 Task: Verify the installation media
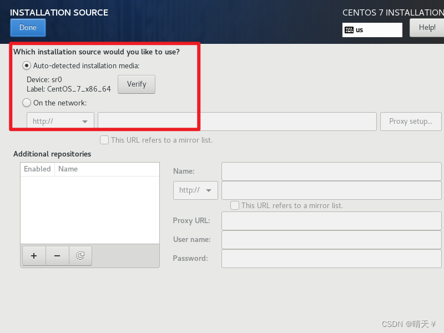click(x=137, y=84)
